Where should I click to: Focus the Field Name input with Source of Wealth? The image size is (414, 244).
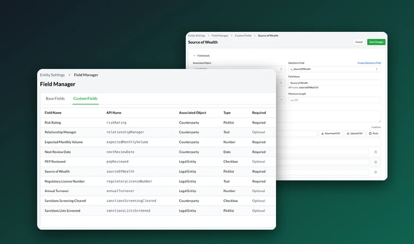pos(334,83)
